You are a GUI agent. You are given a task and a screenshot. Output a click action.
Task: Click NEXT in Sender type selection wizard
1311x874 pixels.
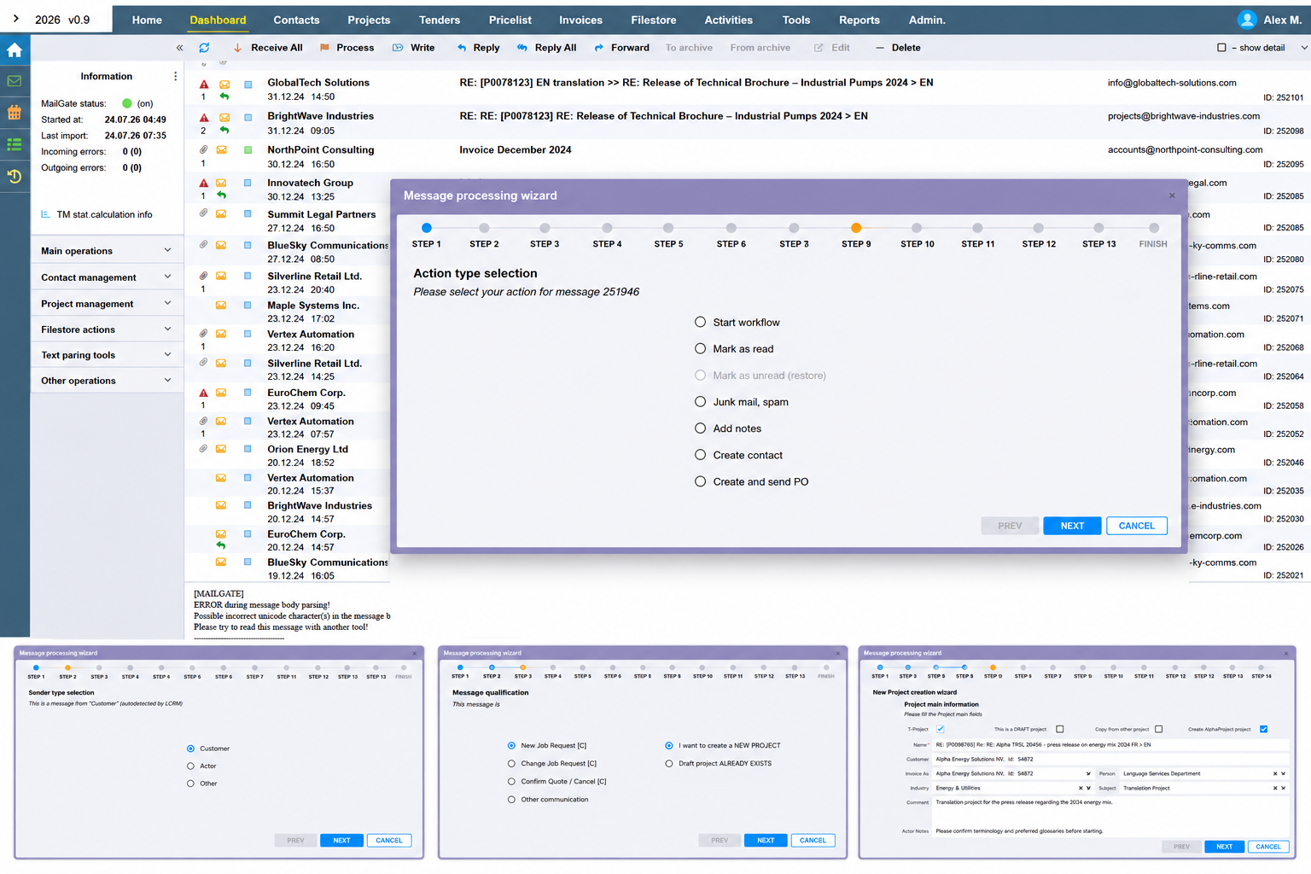(341, 841)
